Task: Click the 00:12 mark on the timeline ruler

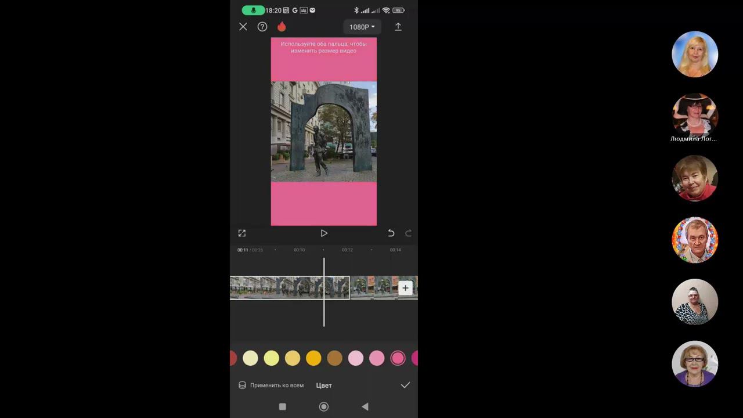Action: 347,250
